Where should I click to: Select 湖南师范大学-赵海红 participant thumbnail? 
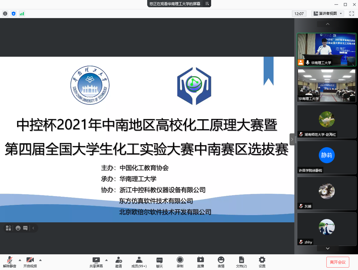(327, 121)
